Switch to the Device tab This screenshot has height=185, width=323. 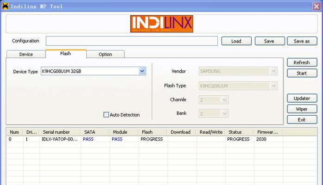[26, 54]
